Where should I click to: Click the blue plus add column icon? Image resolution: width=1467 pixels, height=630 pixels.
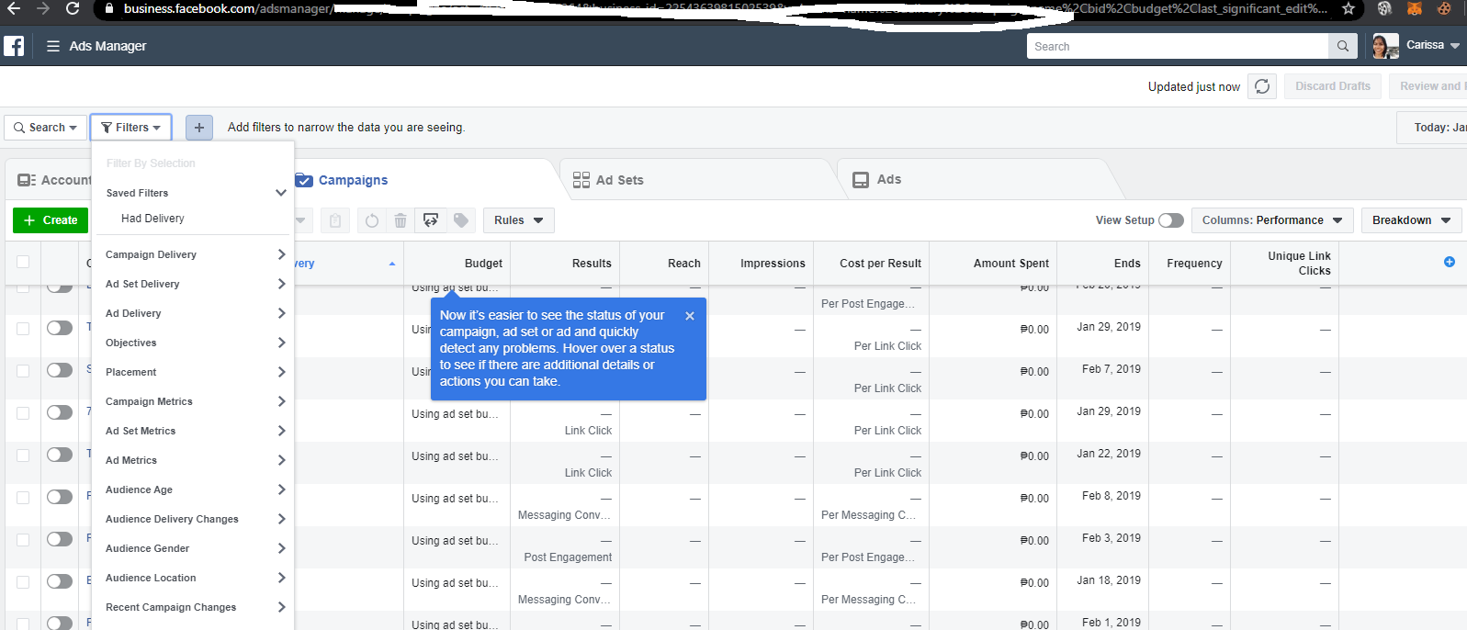[x=1450, y=262]
